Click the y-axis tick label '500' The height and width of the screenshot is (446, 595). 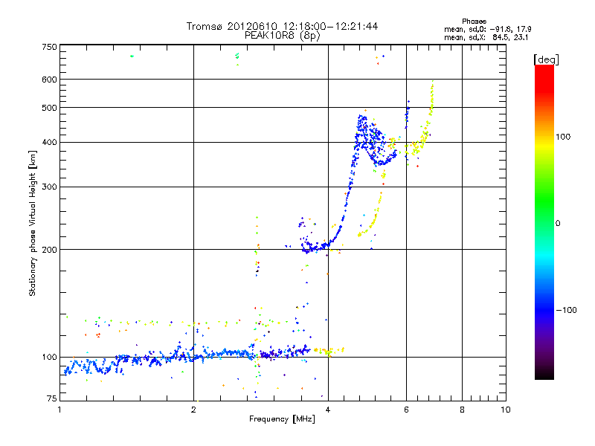tap(49, 108)
